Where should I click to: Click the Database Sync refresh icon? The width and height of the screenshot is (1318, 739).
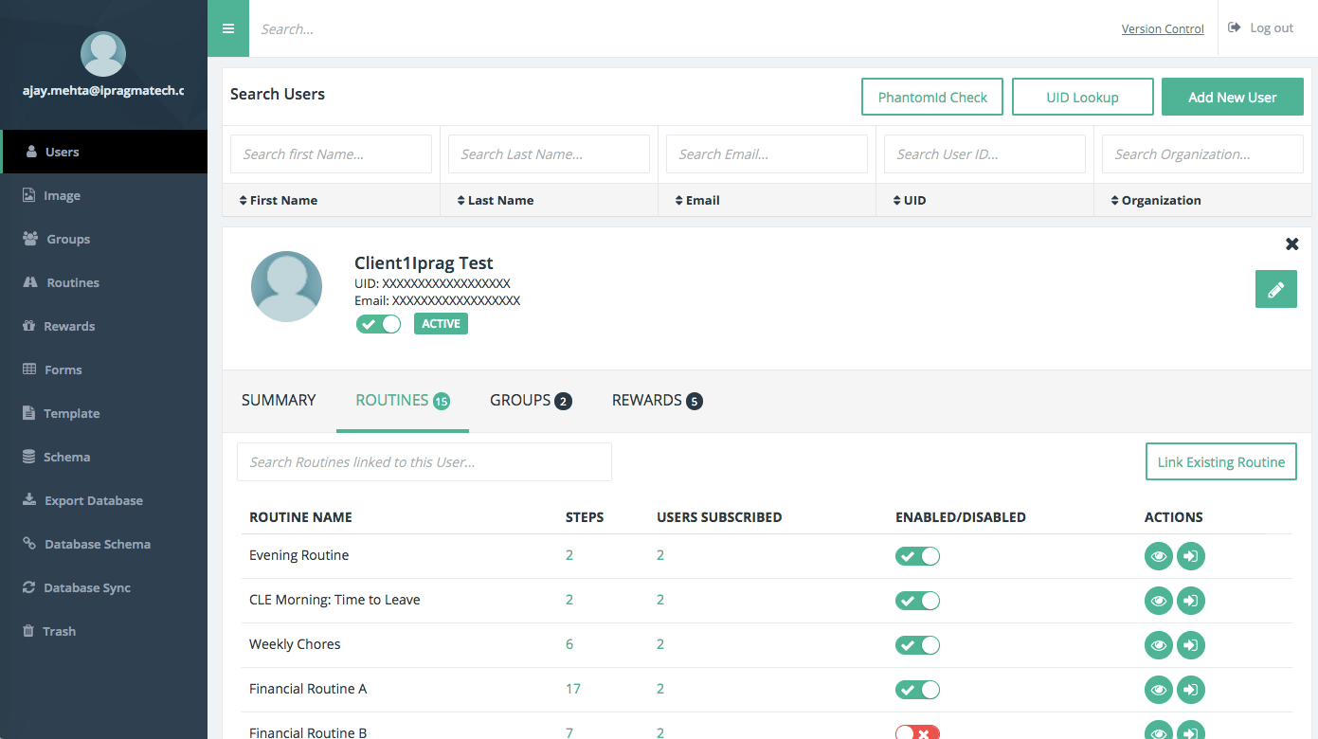[x=29, y=587]
